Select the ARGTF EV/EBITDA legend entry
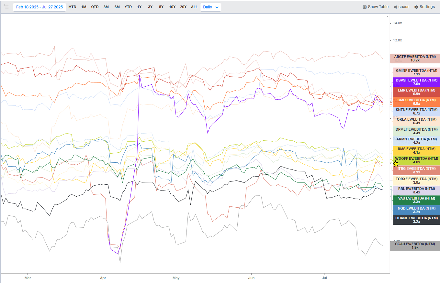This screenshot has height=283, width=440. pyautogui.click(x=415, y=59)
